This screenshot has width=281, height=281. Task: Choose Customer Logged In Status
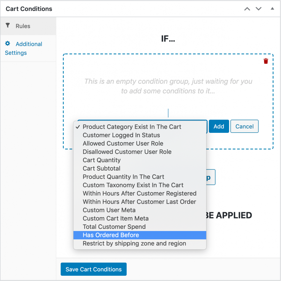(x=140, y=135)
